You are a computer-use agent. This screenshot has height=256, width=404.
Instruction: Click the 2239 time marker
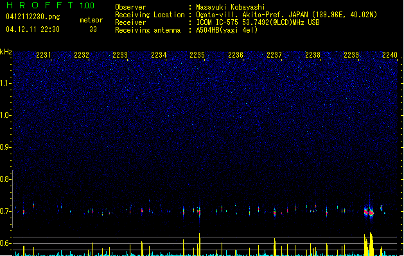pos(351,55)
